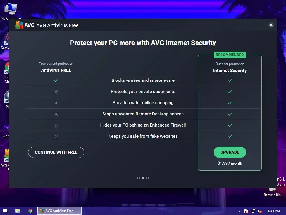
Task: Click Continue With Free button
Action: (x=56, y=152)
